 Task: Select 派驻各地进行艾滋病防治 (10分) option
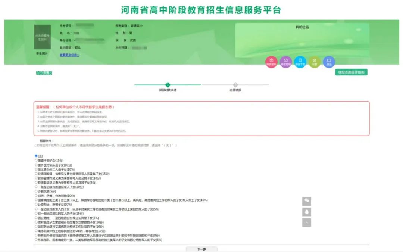(36, 227)
